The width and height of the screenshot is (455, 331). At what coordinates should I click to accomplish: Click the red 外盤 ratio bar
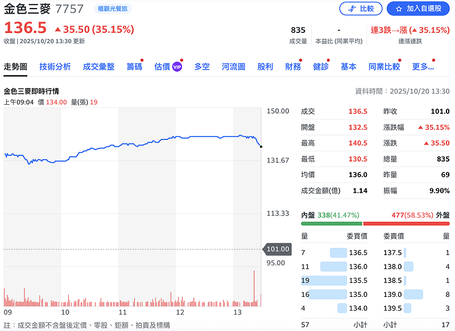(x=406, y=224)
